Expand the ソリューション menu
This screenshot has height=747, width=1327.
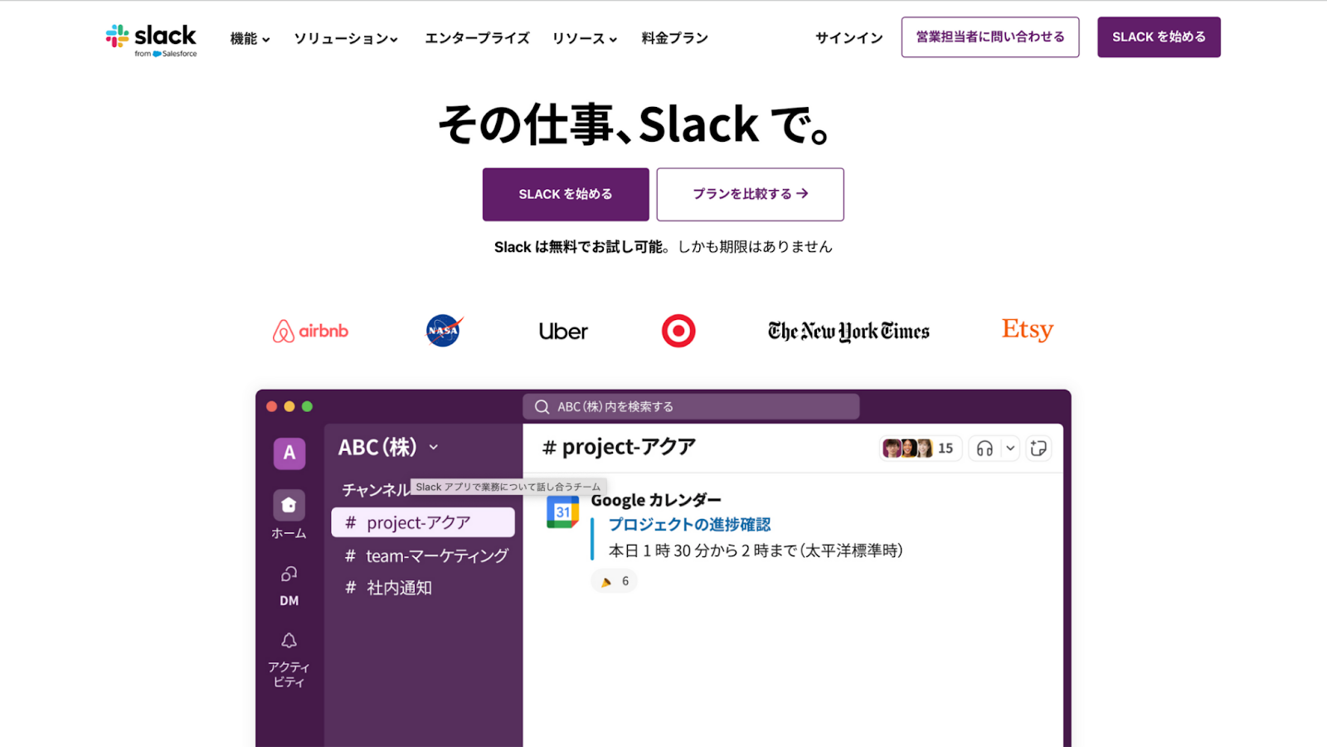pos(346,38)
